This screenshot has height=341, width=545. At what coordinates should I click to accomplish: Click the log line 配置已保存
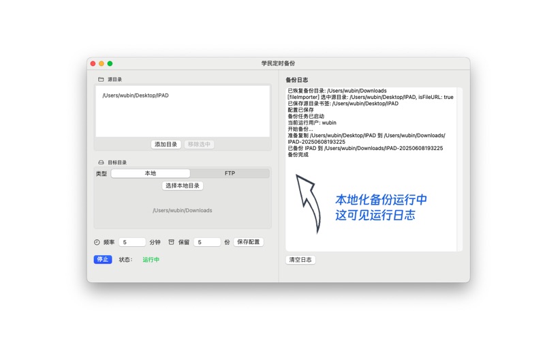tap(300, 110)
